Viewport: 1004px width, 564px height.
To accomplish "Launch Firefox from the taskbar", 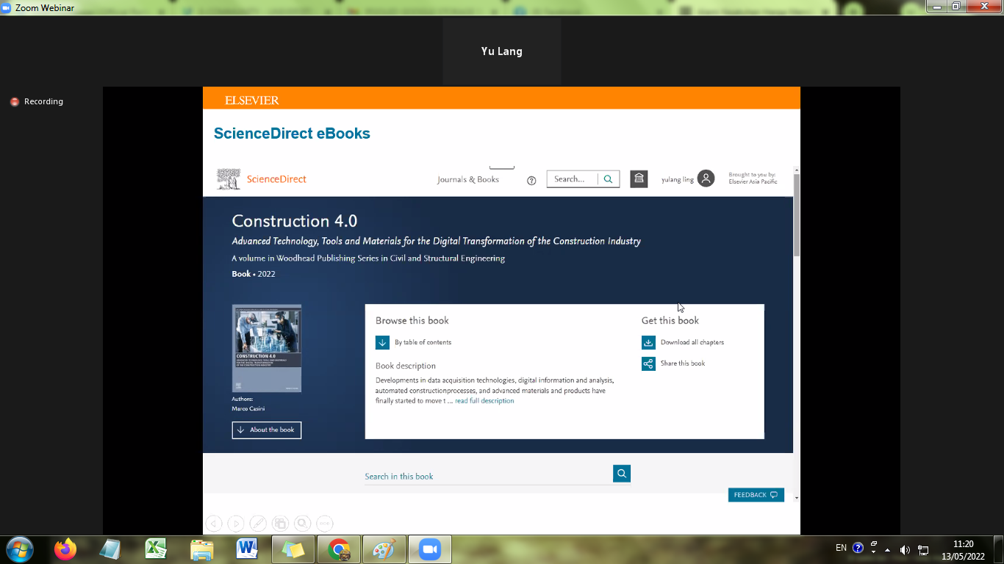I will (65, 549).
